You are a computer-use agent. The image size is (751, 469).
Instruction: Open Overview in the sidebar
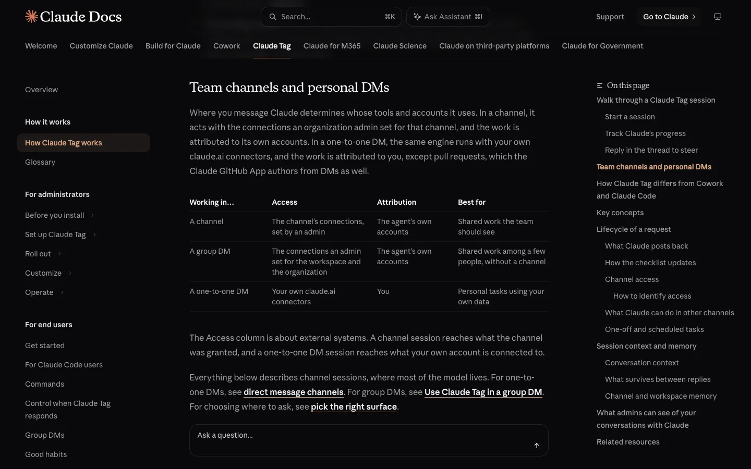42,90
